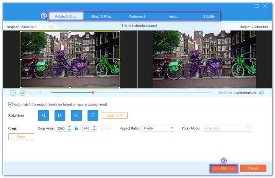Screen dimensions: 275x178
Task: Open the Watermark tab
Action: (137, 16)
